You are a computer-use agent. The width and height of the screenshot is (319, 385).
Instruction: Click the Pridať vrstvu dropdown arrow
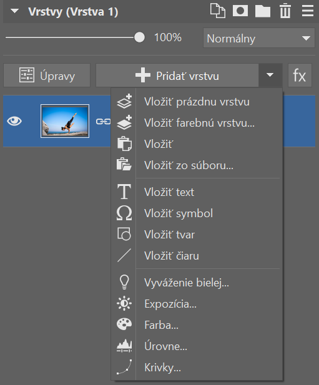coord(270,75)
